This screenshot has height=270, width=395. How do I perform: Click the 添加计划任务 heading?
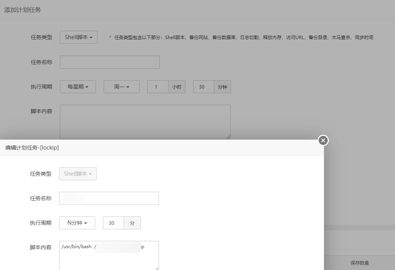(22, 10)
